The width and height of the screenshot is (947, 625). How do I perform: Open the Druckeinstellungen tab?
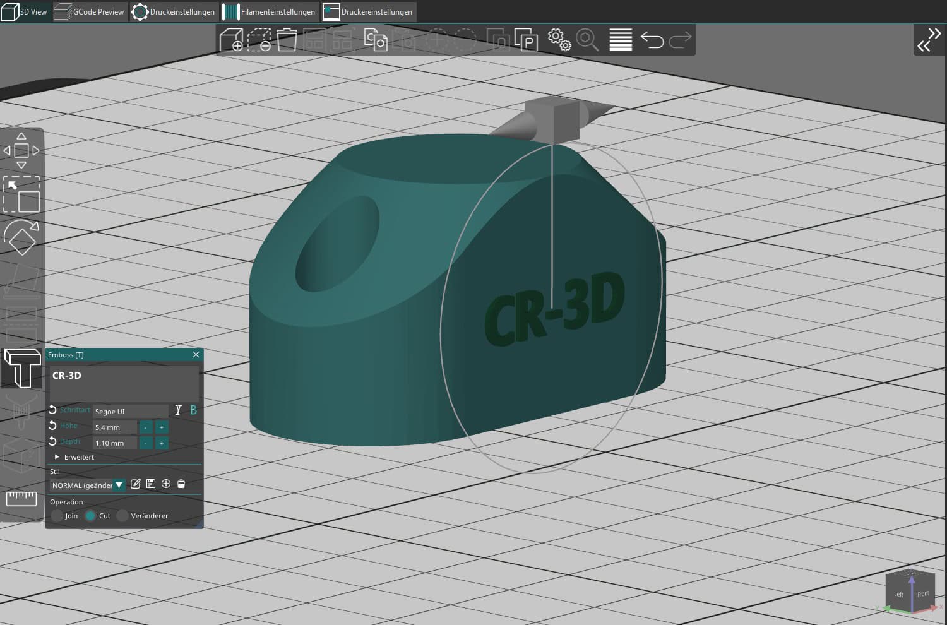pyautogui.click(x=174, y=12)
